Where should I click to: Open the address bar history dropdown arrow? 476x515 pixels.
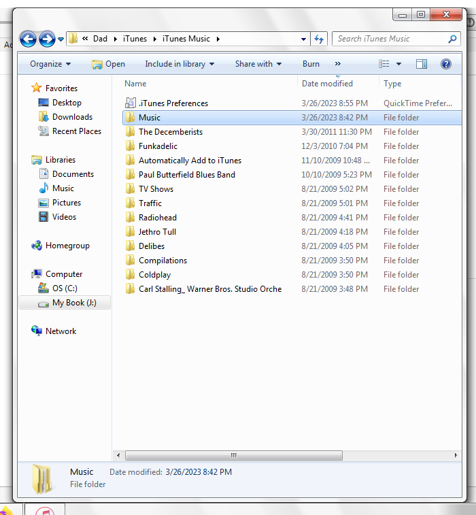tap(304, 39)
